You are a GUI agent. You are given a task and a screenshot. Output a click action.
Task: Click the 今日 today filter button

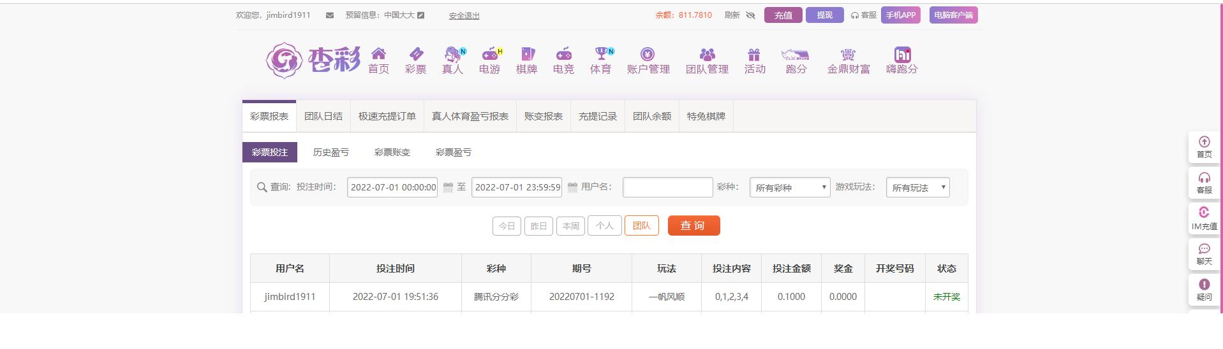pos(507,226)
